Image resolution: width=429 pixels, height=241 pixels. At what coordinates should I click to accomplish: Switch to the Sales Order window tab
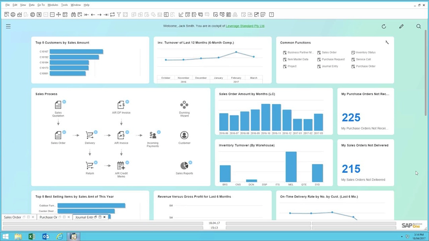(12, 217)
